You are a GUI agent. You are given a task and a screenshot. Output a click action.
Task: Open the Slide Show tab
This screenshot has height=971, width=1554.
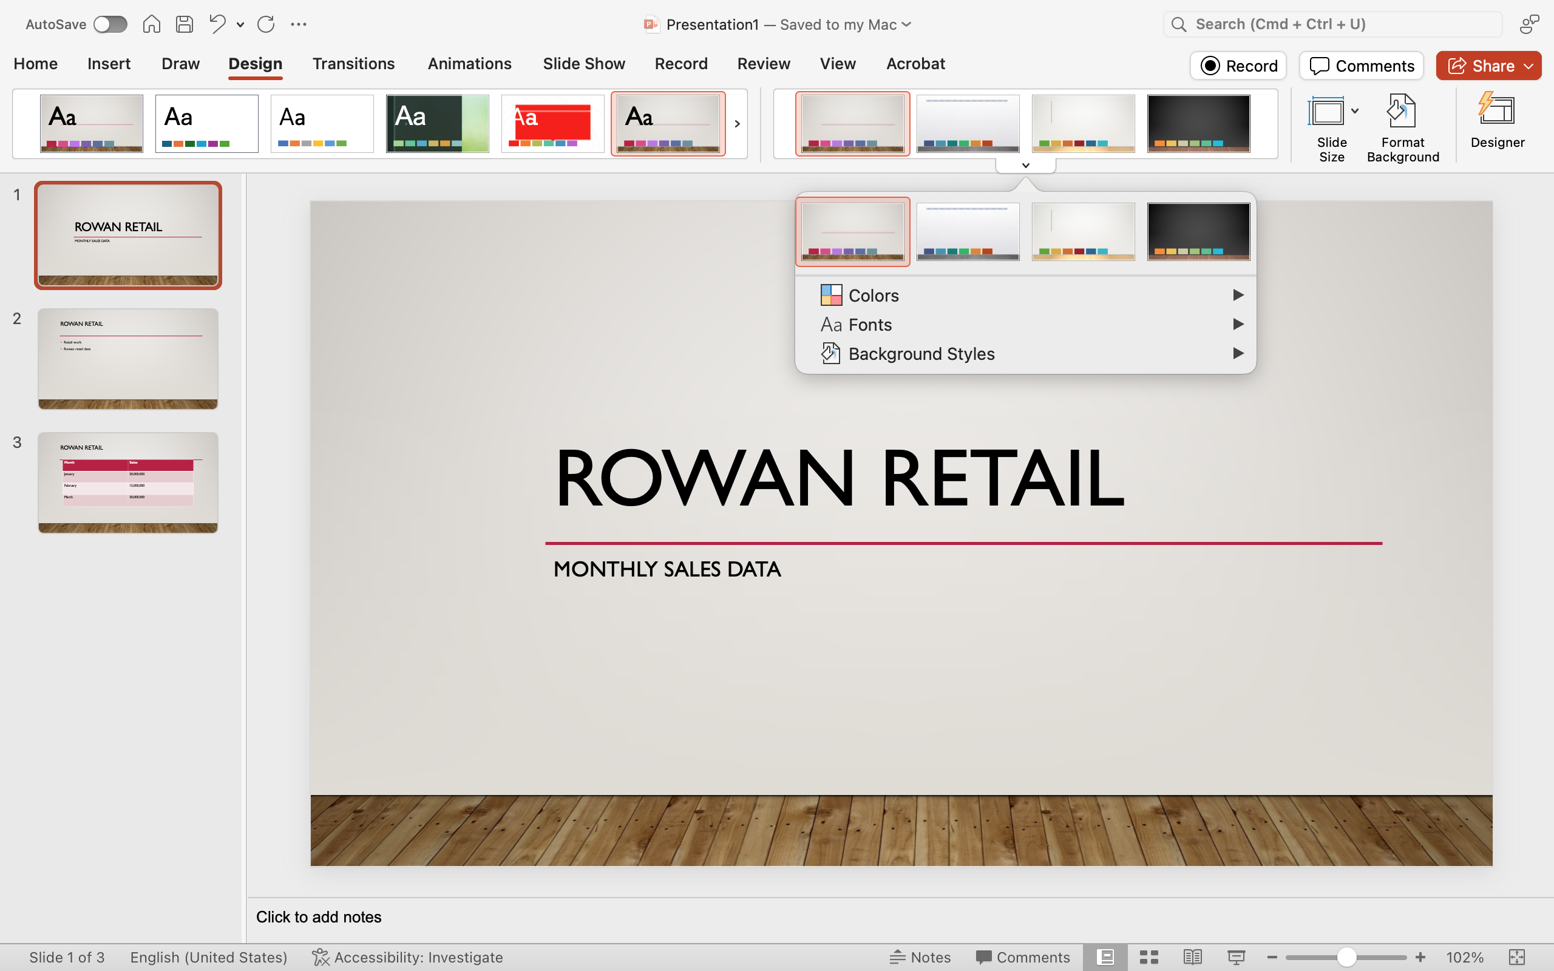(x=584, y=64)
